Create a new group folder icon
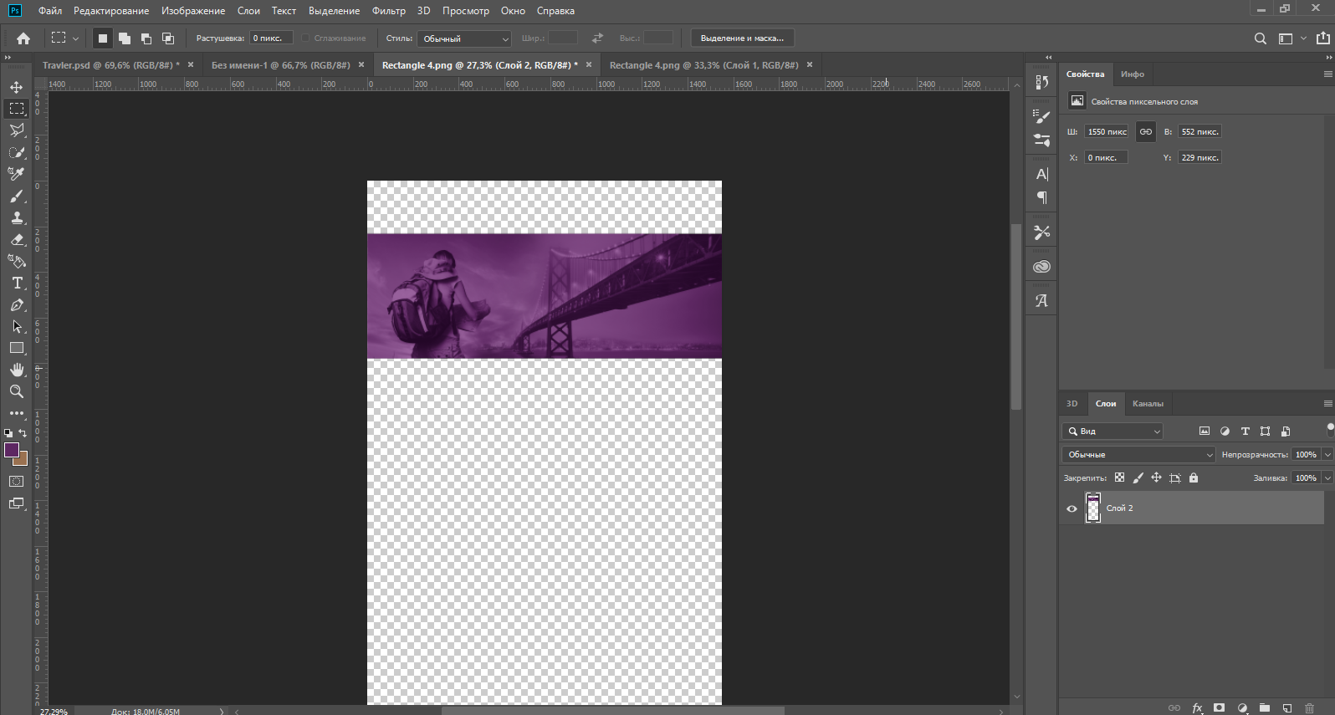1335x715 pixels. (x=1265, y=707)
